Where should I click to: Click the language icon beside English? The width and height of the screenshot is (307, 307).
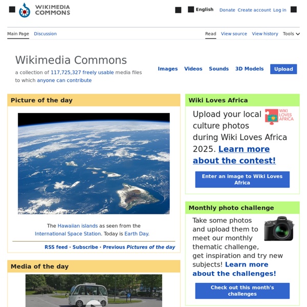pyautogui.click(x=191, y=9)
